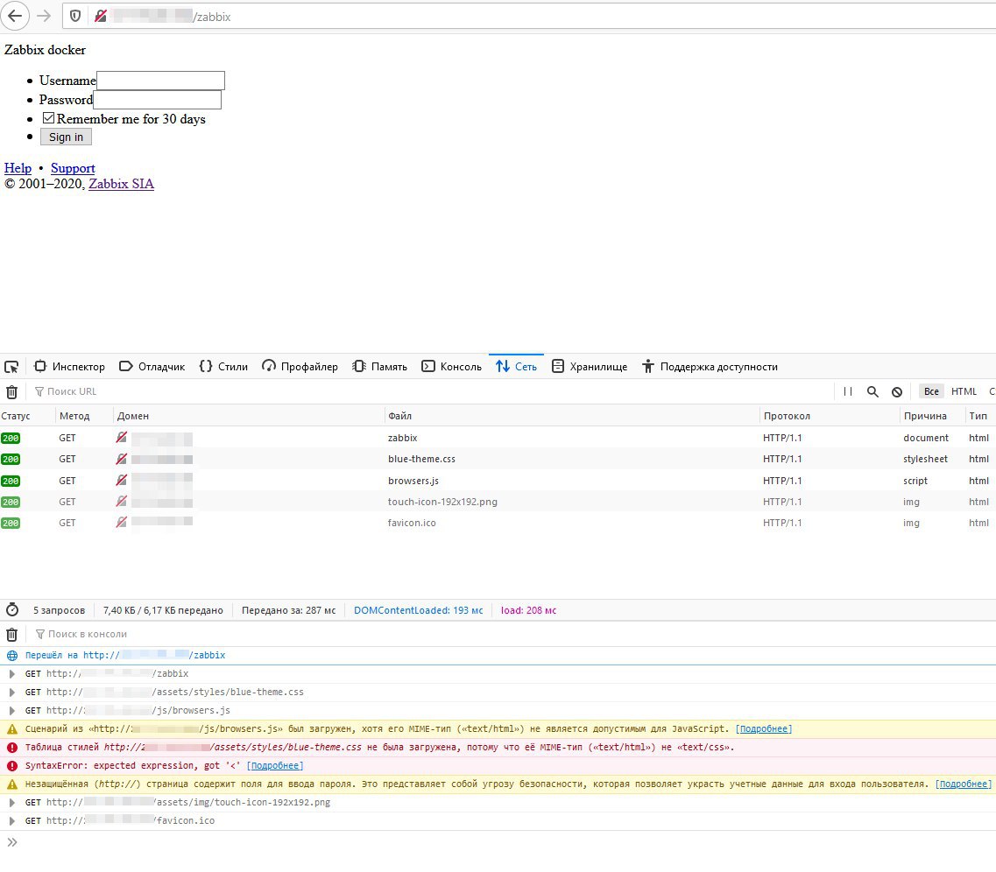Click the performance analysis stopwatch icon

click(12, 610)
